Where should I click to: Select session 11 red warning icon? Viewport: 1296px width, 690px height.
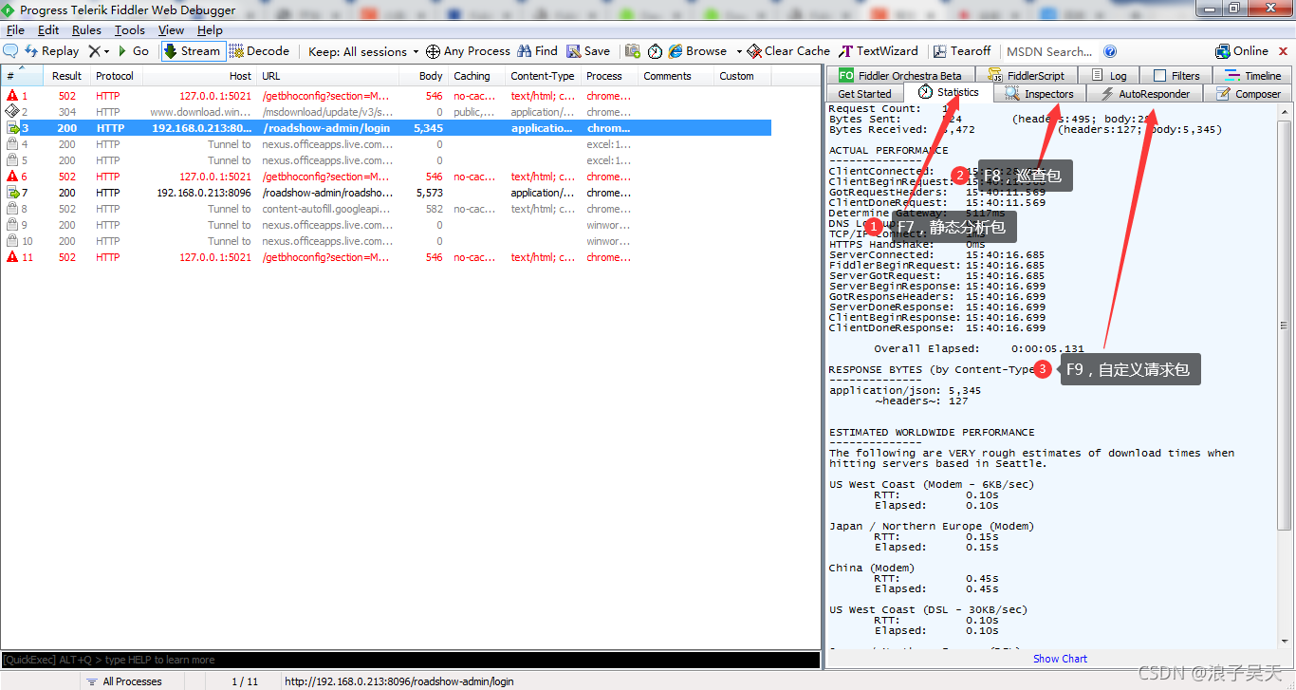[x=12, y=257]
